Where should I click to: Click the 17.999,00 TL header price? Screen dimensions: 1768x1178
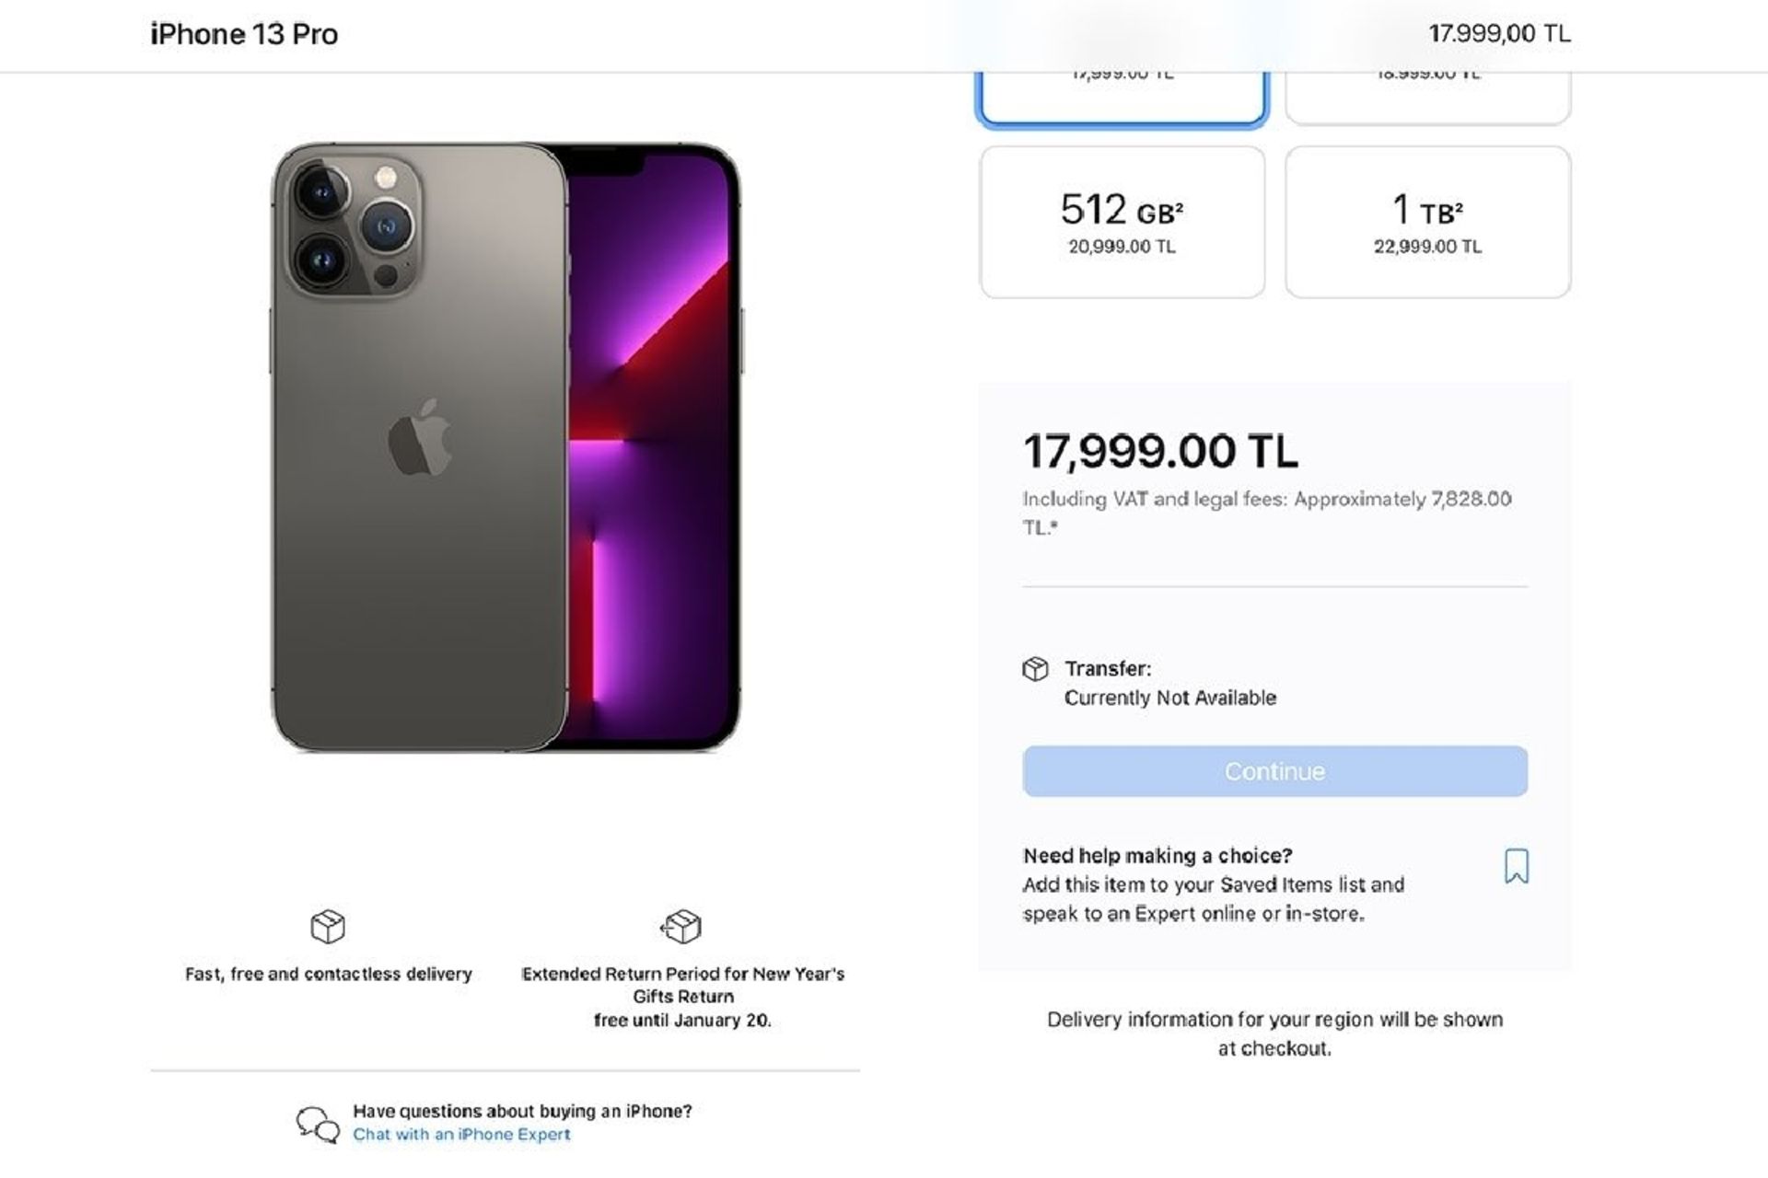[x=1499, y=34]
